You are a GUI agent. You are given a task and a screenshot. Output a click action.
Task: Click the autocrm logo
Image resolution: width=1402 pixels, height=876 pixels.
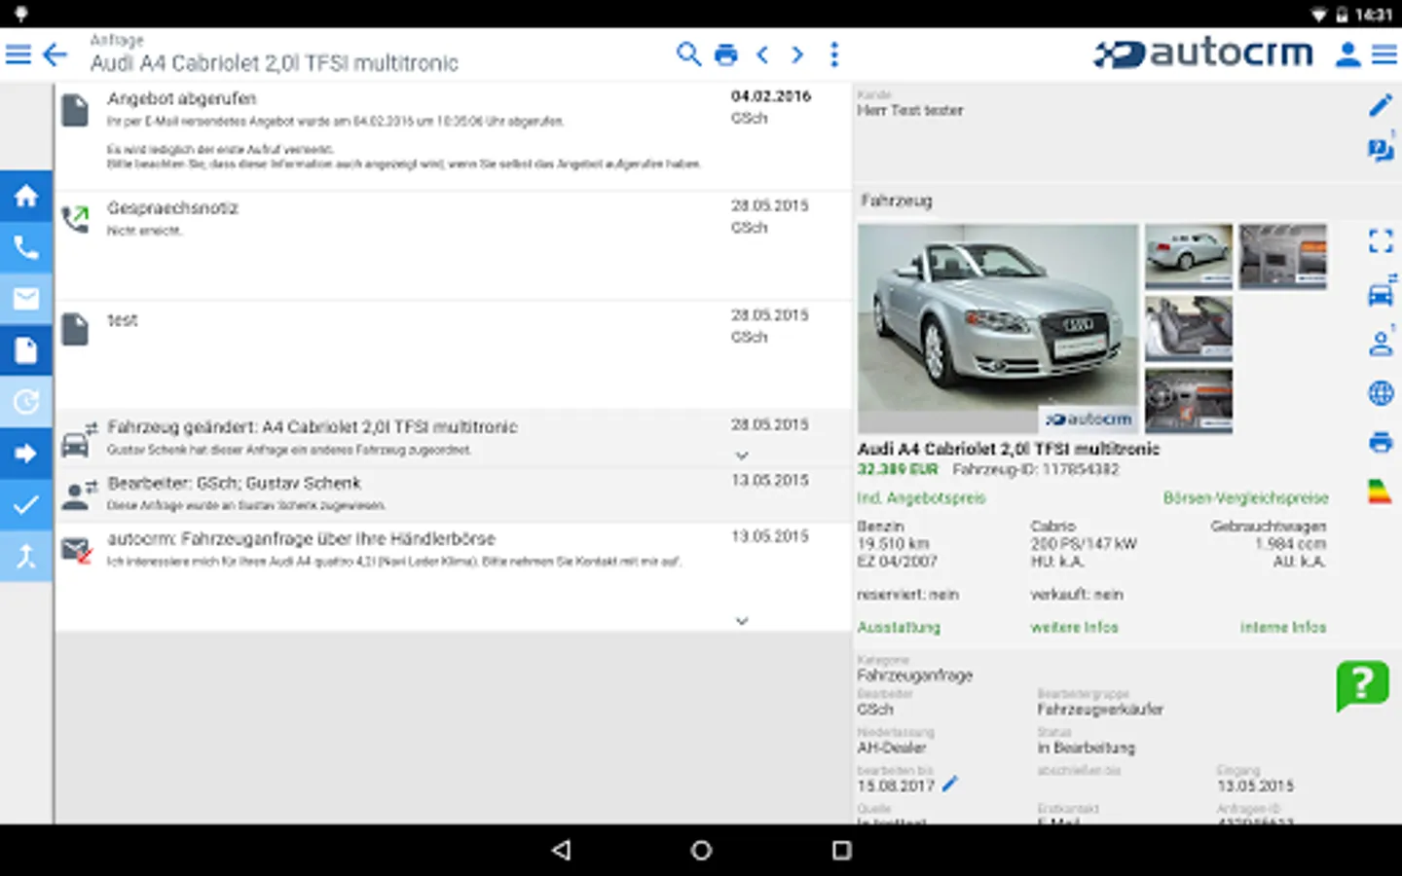(x=1203, y=54)
